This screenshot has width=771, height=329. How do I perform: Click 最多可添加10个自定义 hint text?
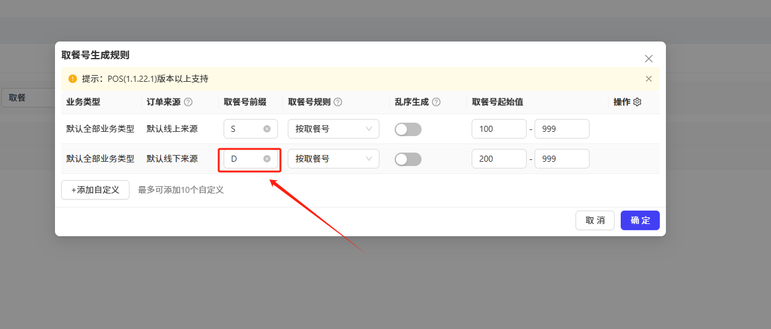[x=181, y=190]
